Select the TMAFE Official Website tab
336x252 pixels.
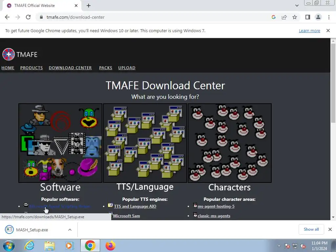coord(42,6)
